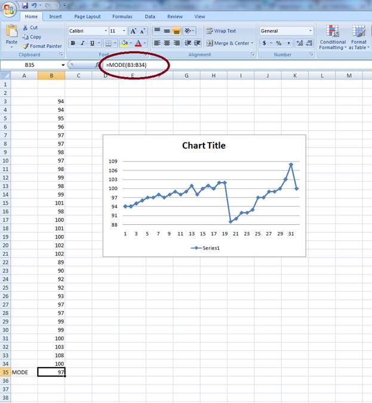Viewport: 372px width, 403px height.
Task: Expand the General number format dropdown
Action: (x=310, y=31)
